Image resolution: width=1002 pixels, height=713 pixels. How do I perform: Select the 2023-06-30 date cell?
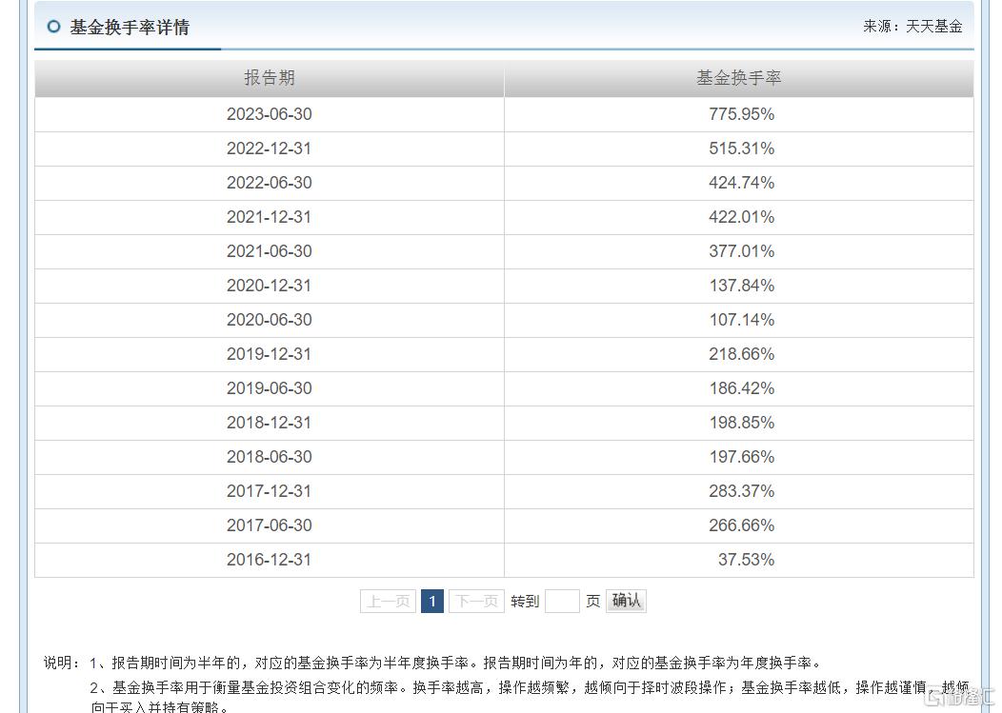269,114
